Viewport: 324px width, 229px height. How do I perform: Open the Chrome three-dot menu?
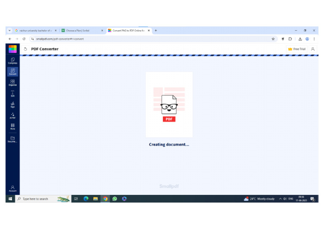[314, 39]
